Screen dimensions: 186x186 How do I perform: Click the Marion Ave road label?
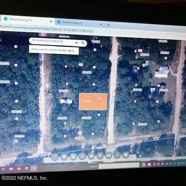(x=112, y=97)
